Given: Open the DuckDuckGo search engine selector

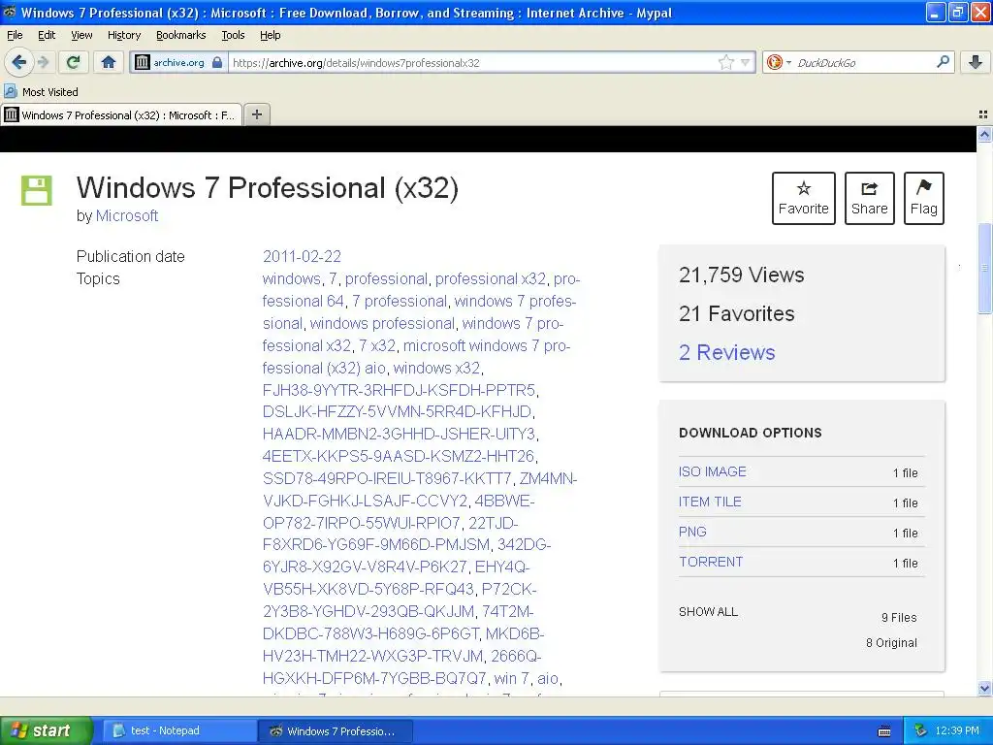Looking at the screenshot, I should pos(779,62).
